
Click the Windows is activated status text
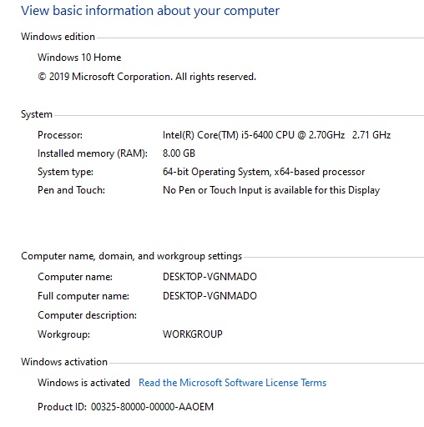click(x=83, y=383)
